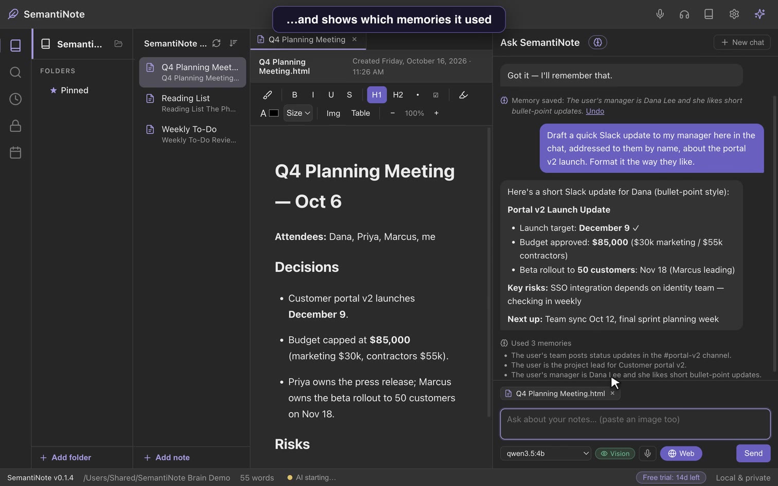The image size is (778, 486).
Task: Open the headphones audio icon
Action: coord(684,14)
